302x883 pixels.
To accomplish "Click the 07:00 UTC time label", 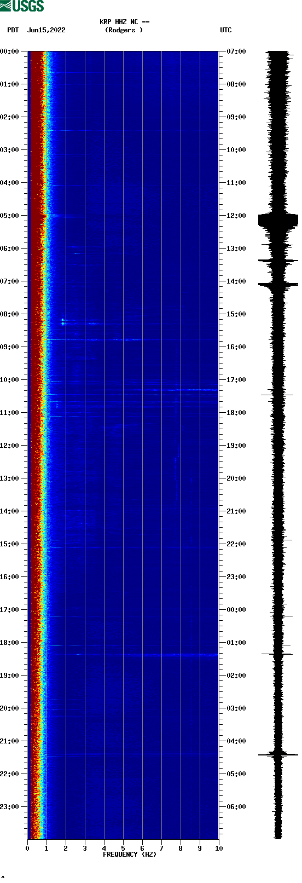I will (x=236, y=51).
